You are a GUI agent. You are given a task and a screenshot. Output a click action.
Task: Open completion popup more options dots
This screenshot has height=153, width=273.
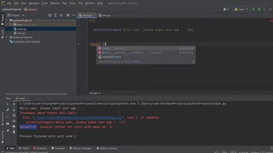click(x=193, y=62)
